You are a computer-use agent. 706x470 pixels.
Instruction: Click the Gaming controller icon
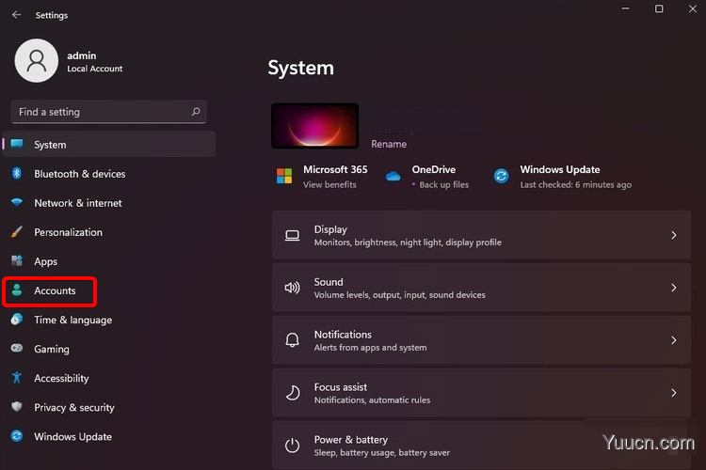(17, 348)
